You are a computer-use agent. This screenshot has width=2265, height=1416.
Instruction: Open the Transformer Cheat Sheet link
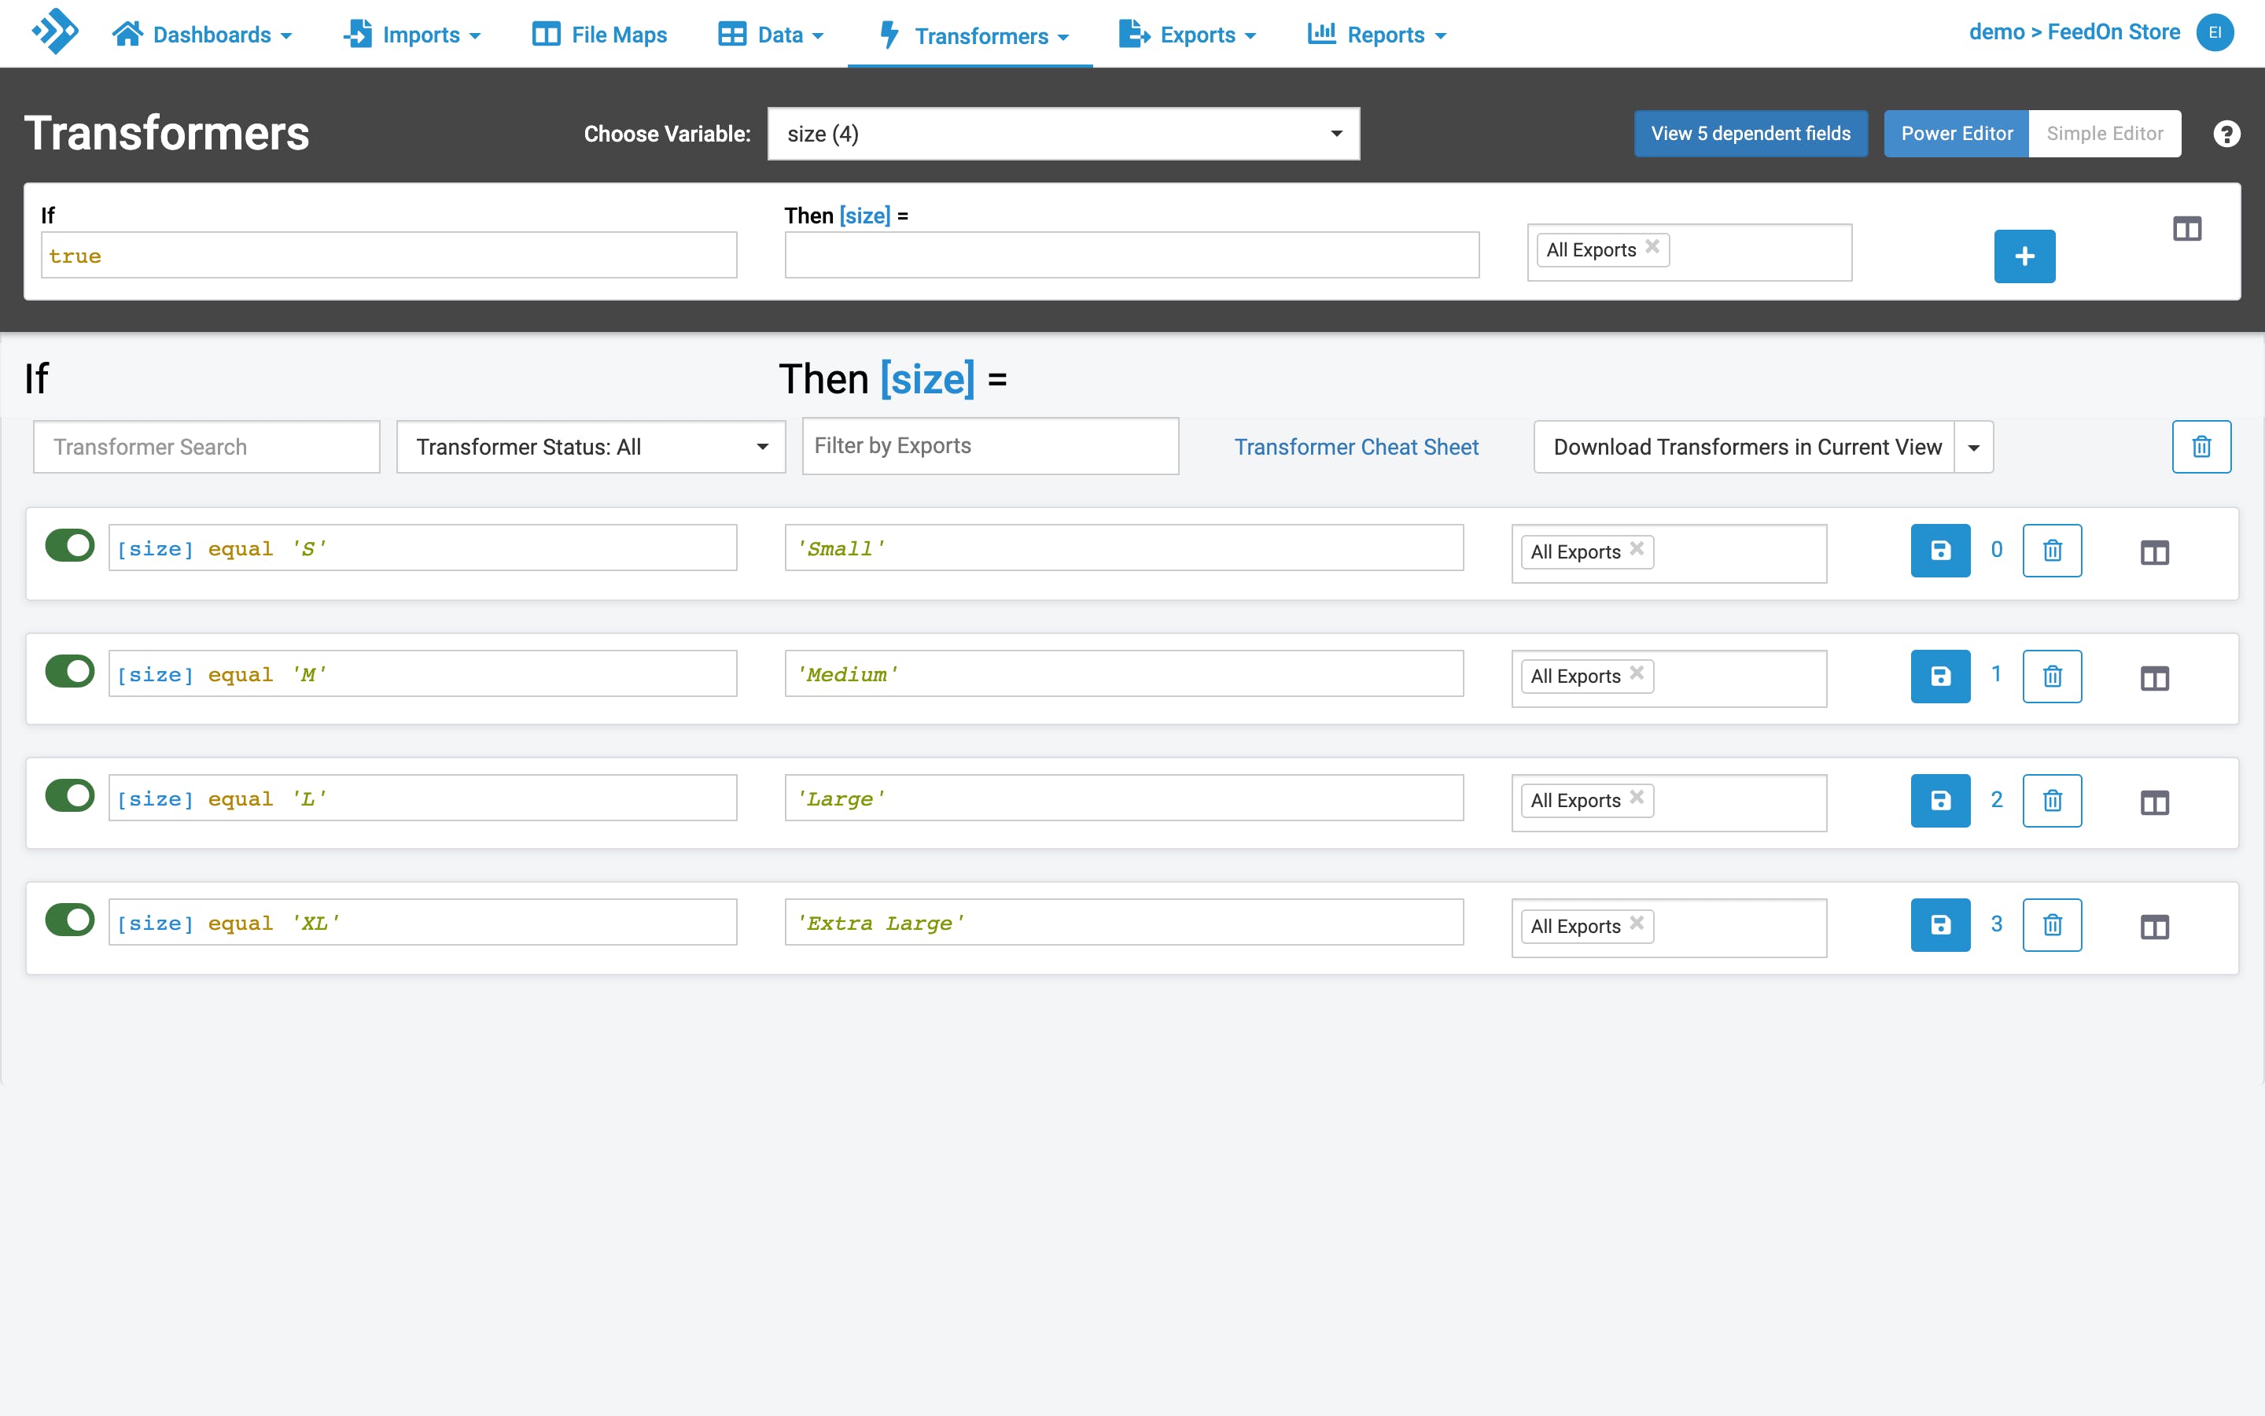click(1355, 447)
